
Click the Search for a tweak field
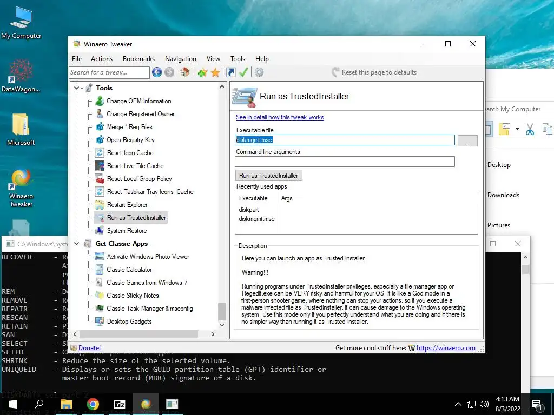(x=109, y=72)
